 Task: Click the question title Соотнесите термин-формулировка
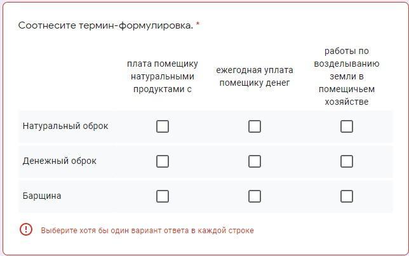point(105,25)
